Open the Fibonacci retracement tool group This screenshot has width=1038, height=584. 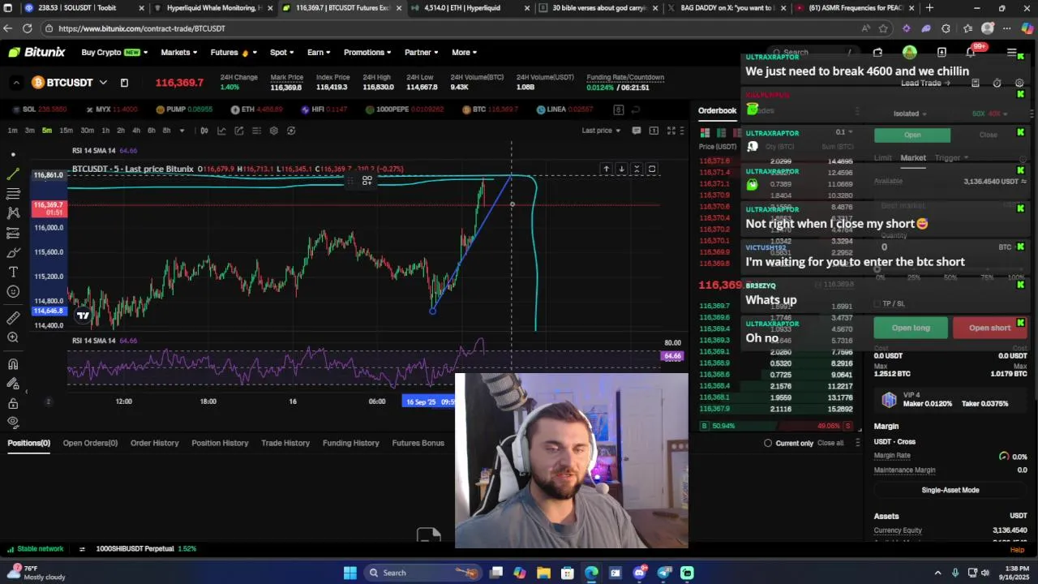click(x=13, y=194)
